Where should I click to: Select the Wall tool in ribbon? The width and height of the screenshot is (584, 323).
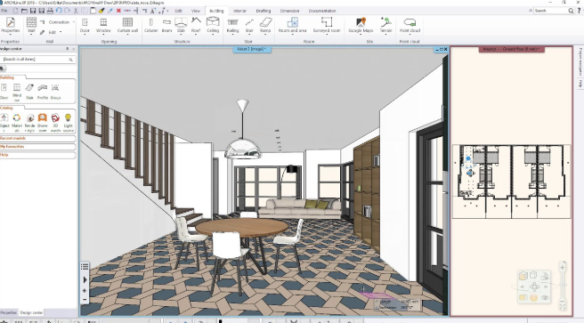31,25
